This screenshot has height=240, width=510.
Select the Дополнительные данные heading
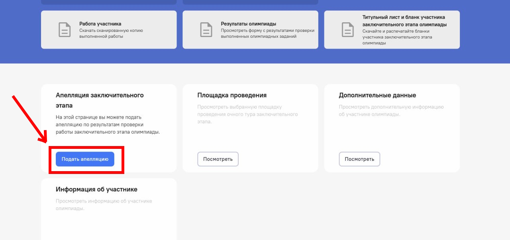click(x=377, y=95)
